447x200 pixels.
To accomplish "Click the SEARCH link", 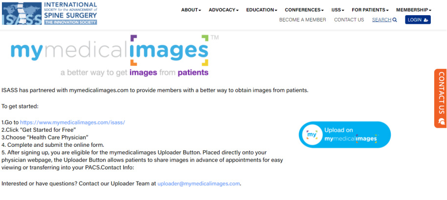I will 381,20.
